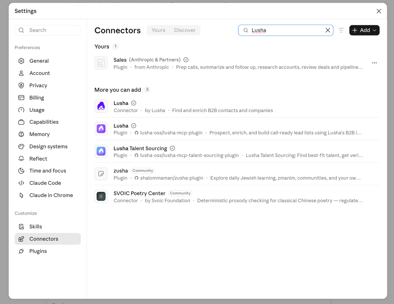394x304 pixels.
Task: Click the zusha plugin name
Action: pos(121,171)
